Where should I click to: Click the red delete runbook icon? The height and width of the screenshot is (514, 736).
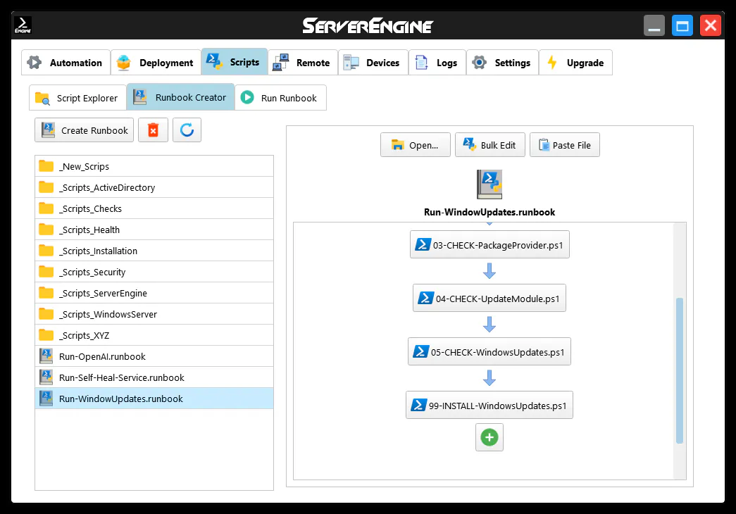[153, 130]
